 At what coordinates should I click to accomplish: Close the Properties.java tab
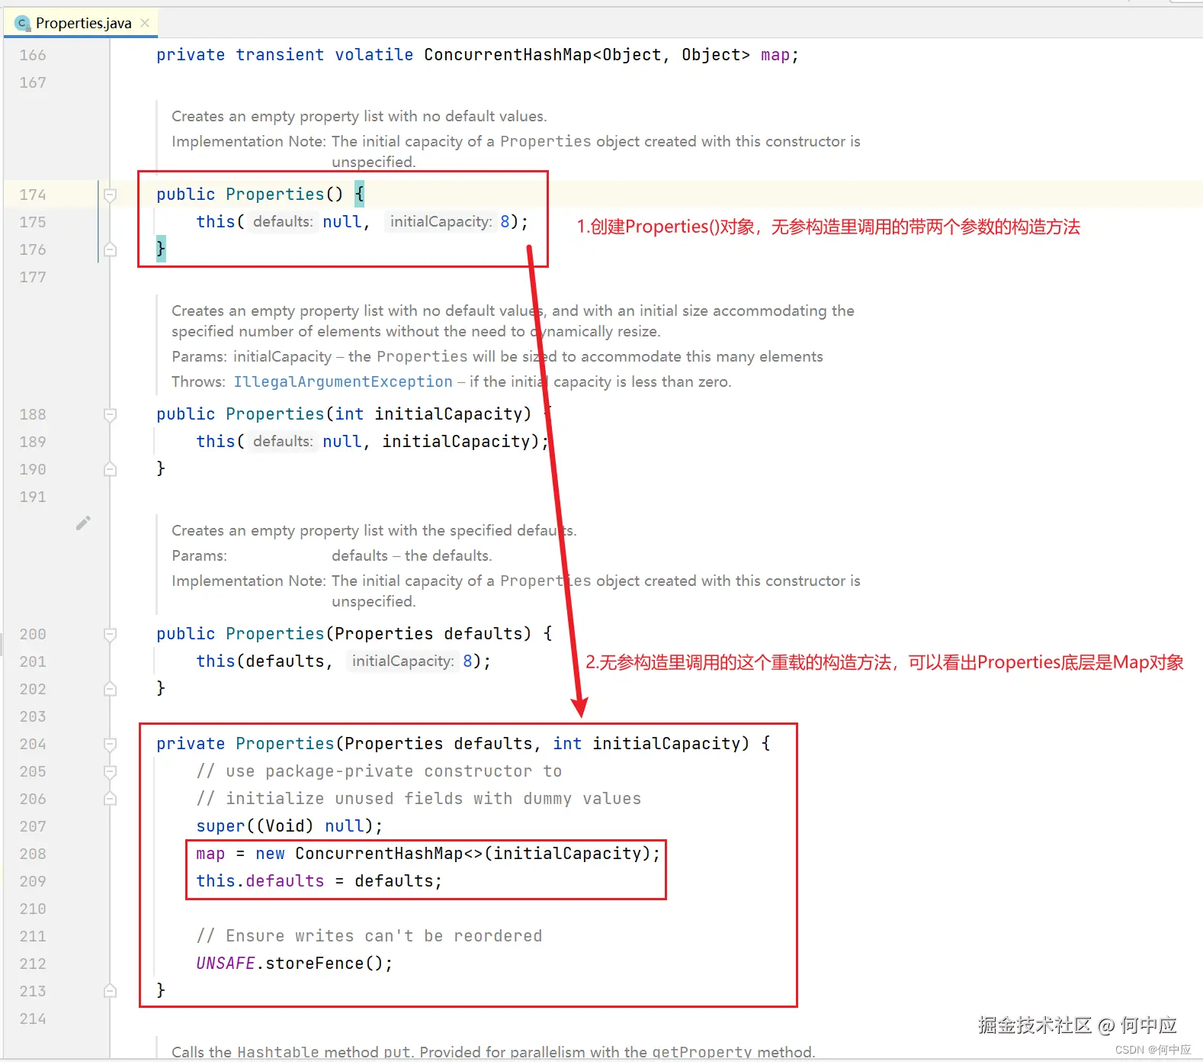click(x=145, y=23)
